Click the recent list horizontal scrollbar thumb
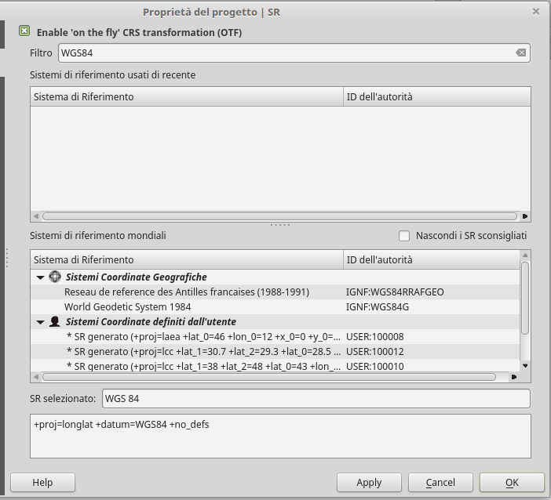The width and height of the screenshot is (551, 500). (279, 216)
